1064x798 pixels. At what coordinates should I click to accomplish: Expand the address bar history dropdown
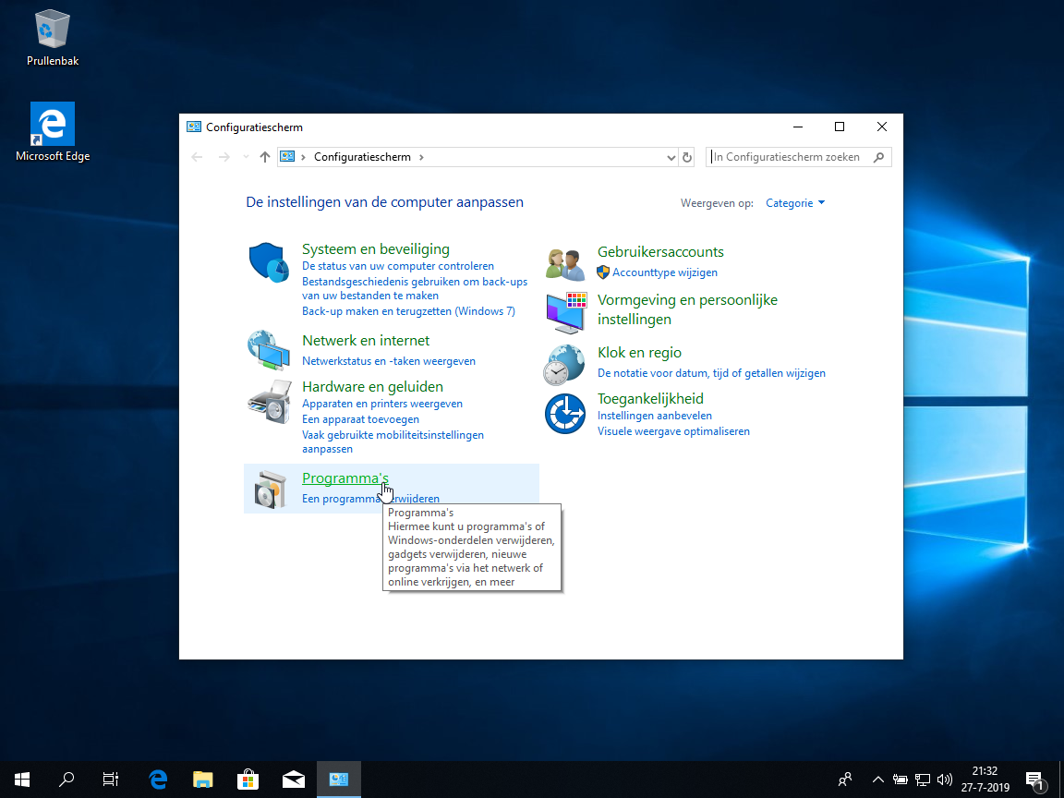[671, 157]
